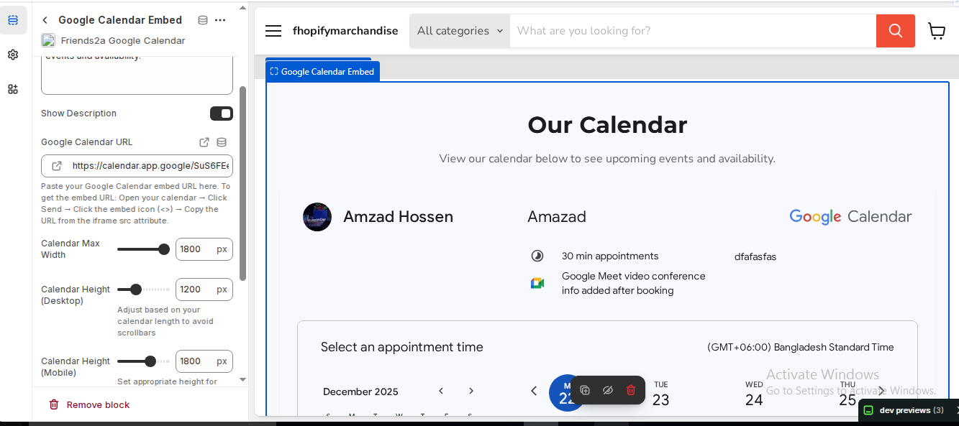Open the Sections panel in left rail
The image size is (959, 426).
tap(13, 20)
